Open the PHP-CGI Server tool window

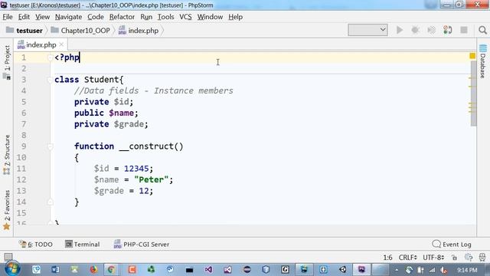point(141,245)
